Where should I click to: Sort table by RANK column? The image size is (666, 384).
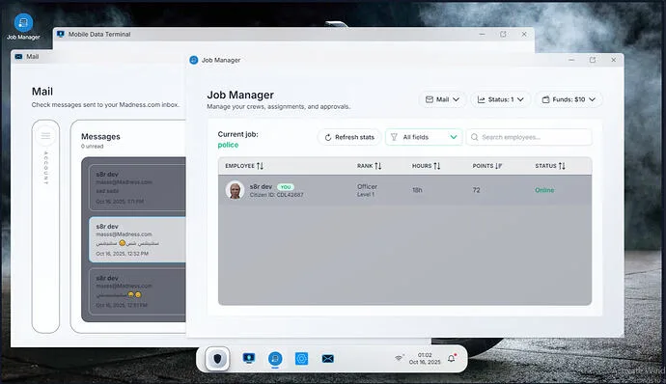click(369, 166)
